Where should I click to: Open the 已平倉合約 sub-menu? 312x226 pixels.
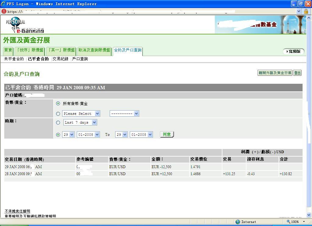pos(38,59)
